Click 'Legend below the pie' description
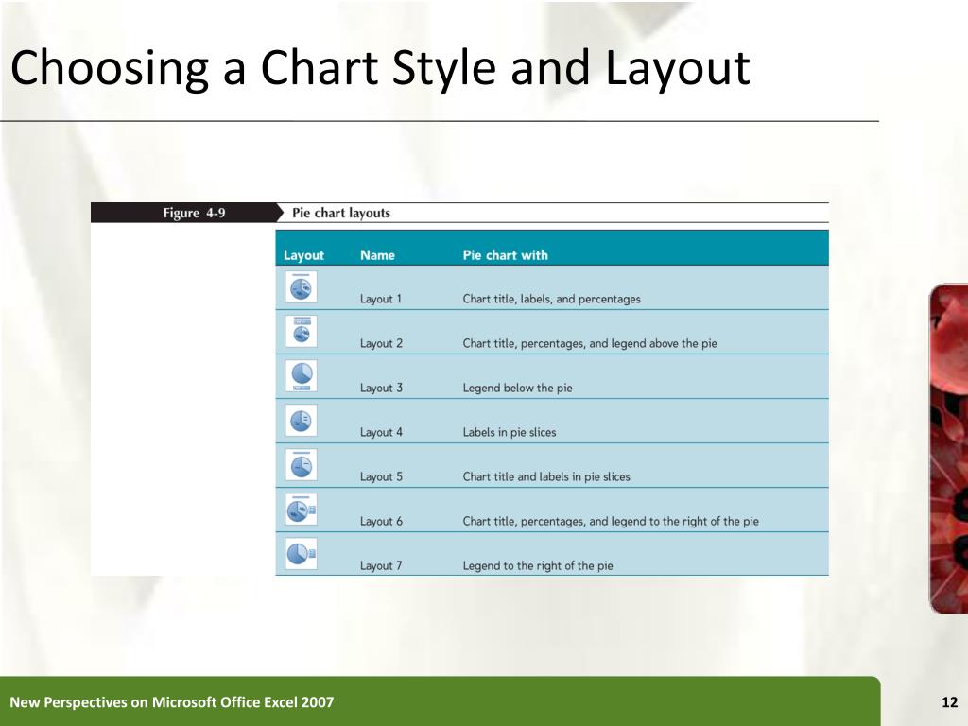The height and width of the screenshot is (726, 968). tap(517, 388)
